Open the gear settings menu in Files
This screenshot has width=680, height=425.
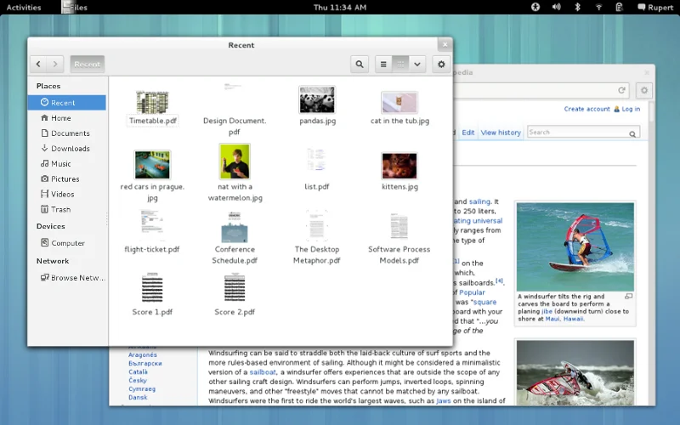440,64
